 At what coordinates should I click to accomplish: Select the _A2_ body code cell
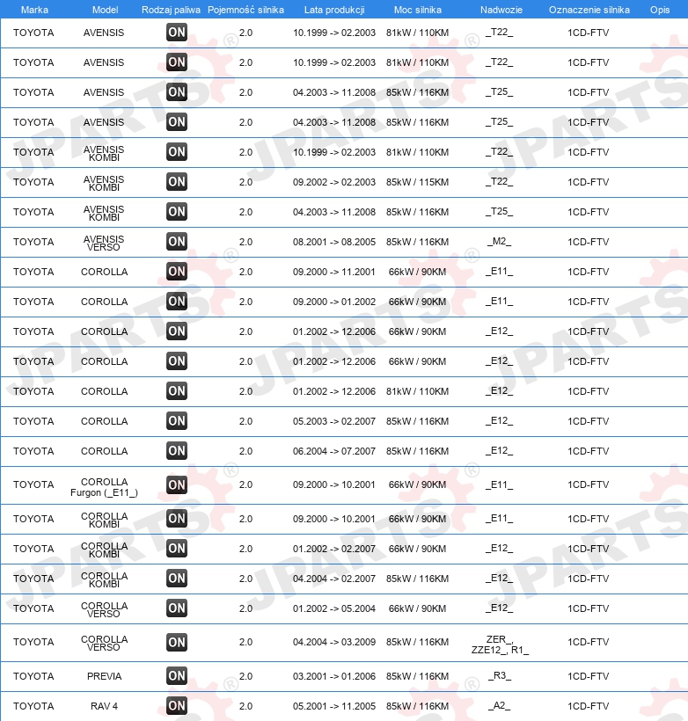(500, 706)
